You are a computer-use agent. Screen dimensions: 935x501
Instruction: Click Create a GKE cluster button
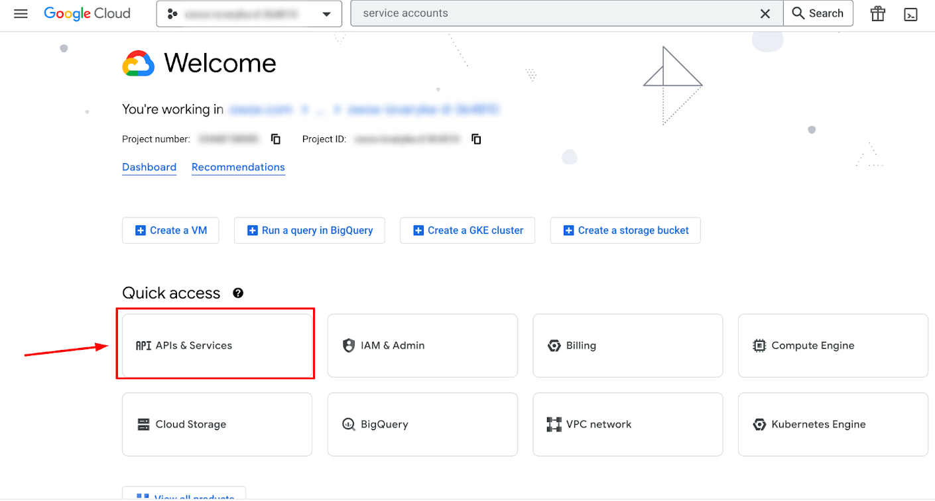[x=467, y=231]
